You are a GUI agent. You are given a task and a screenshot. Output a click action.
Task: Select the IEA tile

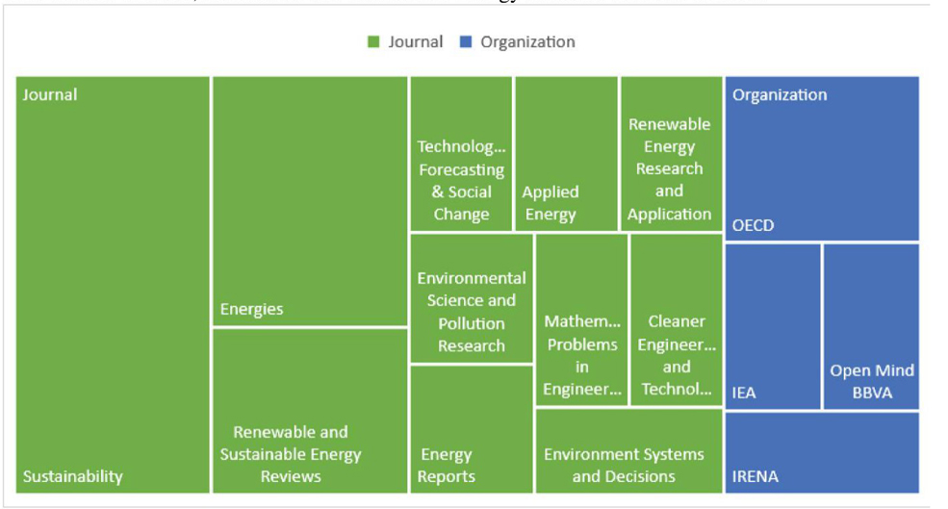point(772,326)
